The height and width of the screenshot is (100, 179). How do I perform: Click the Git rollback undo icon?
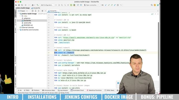pyautogui.click(x=121, y=5)
